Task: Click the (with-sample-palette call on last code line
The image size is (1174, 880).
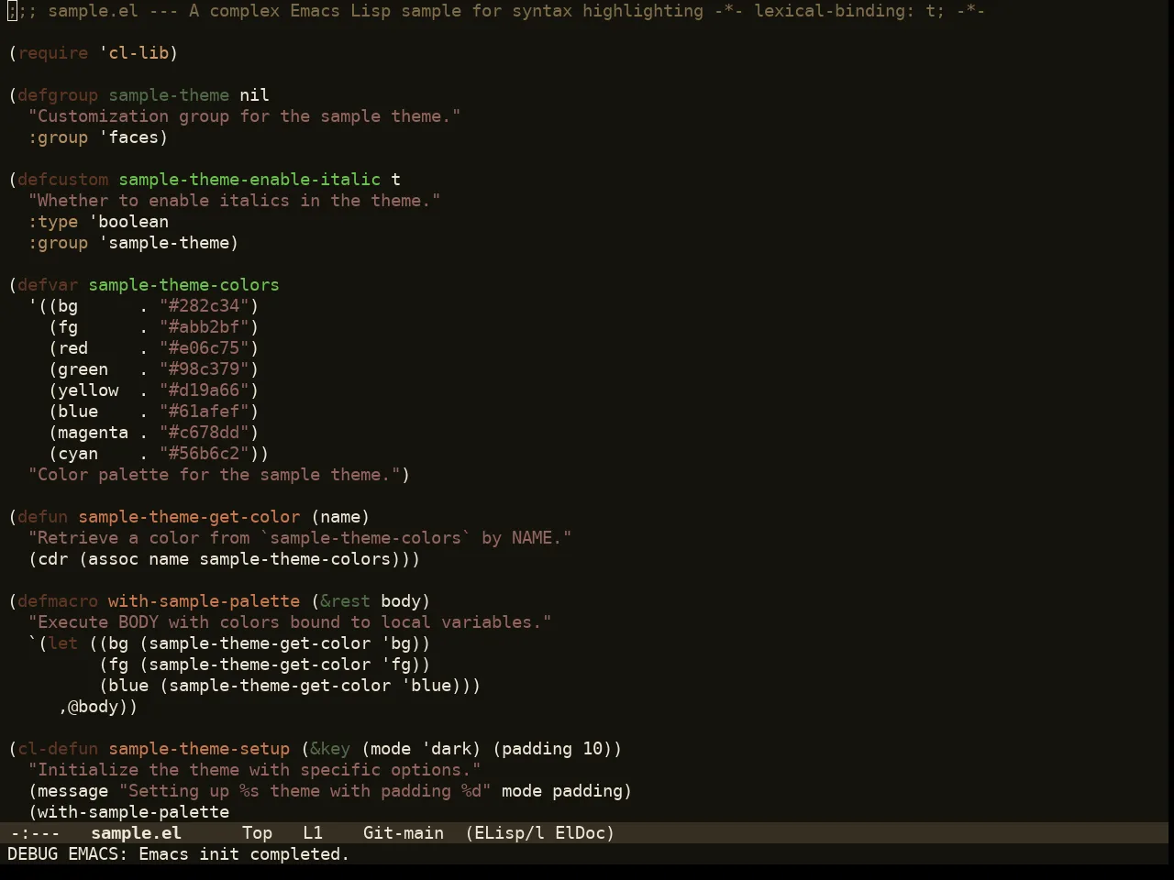Action: (x=129, y=812)
